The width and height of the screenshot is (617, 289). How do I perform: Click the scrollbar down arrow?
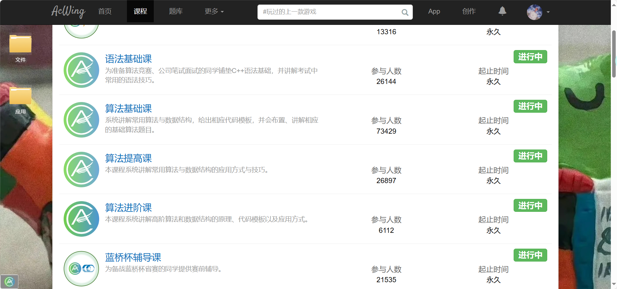click(614, 284)
